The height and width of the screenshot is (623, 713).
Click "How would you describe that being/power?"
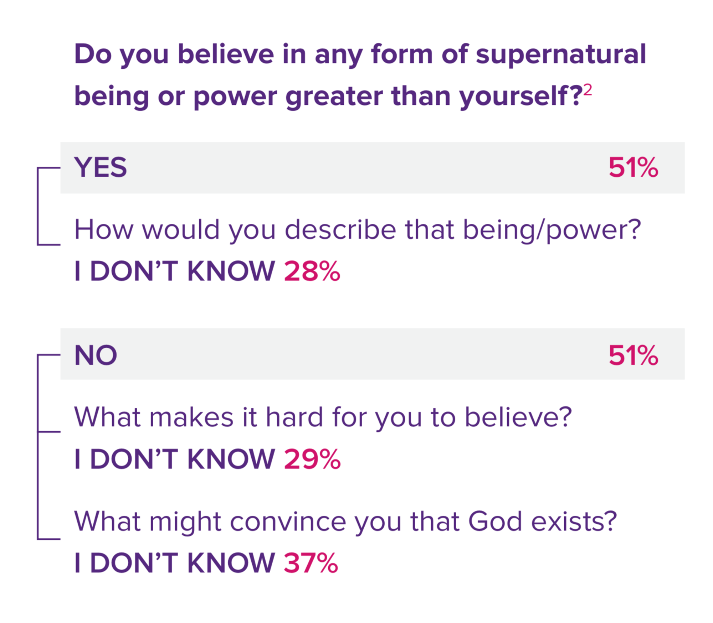click(357, 230)
